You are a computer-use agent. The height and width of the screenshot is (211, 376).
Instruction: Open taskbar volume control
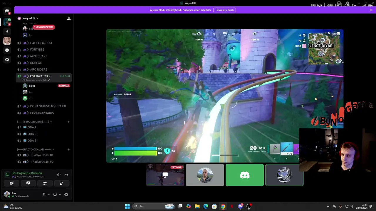click(x=352, y=206)
